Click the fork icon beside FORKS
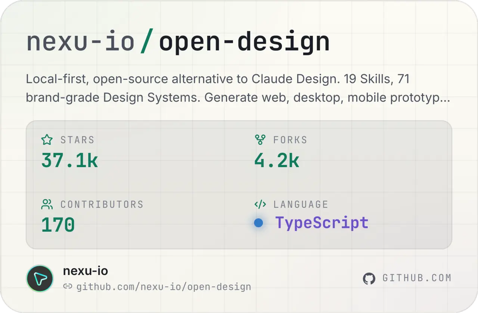The width and height of the screenshot is (478, 313). click(260, 140)
